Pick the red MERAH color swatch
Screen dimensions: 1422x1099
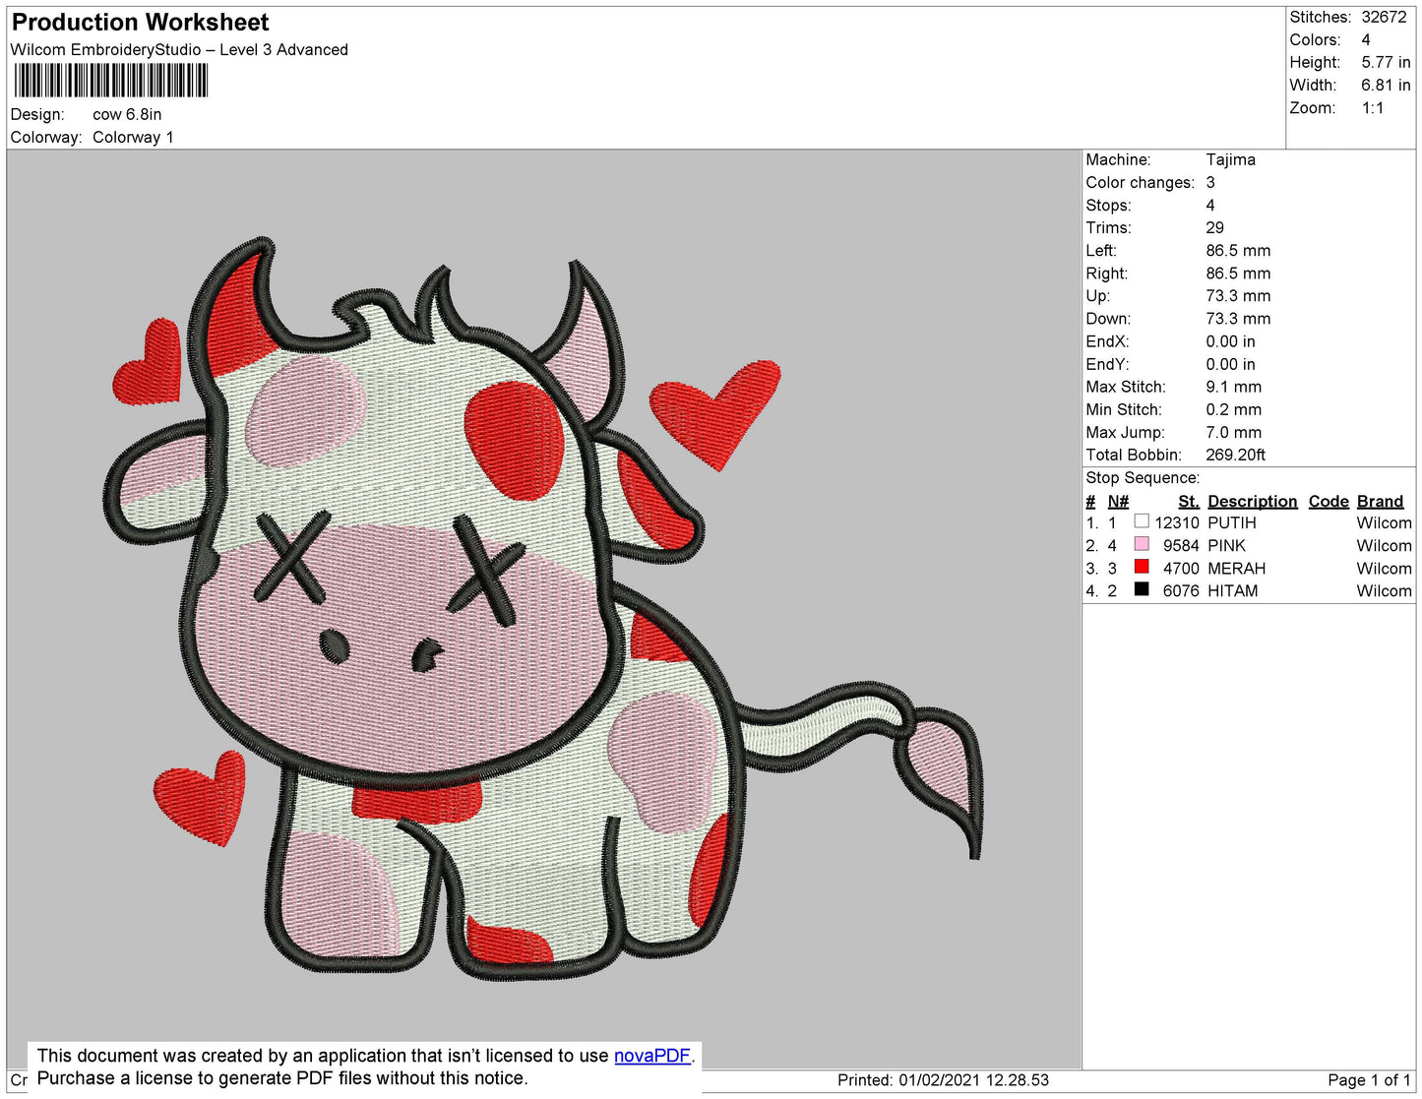coord(1142,567)
